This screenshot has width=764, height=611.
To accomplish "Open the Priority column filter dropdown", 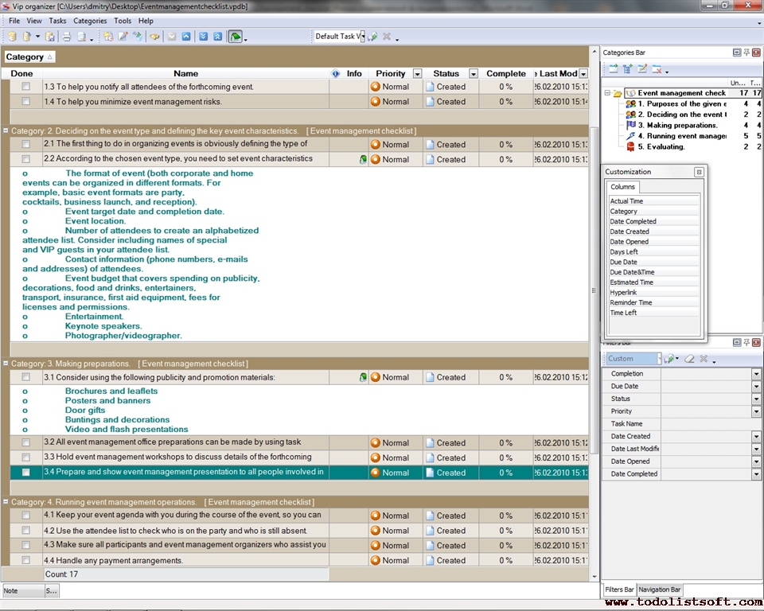I will tap(417, 73).
